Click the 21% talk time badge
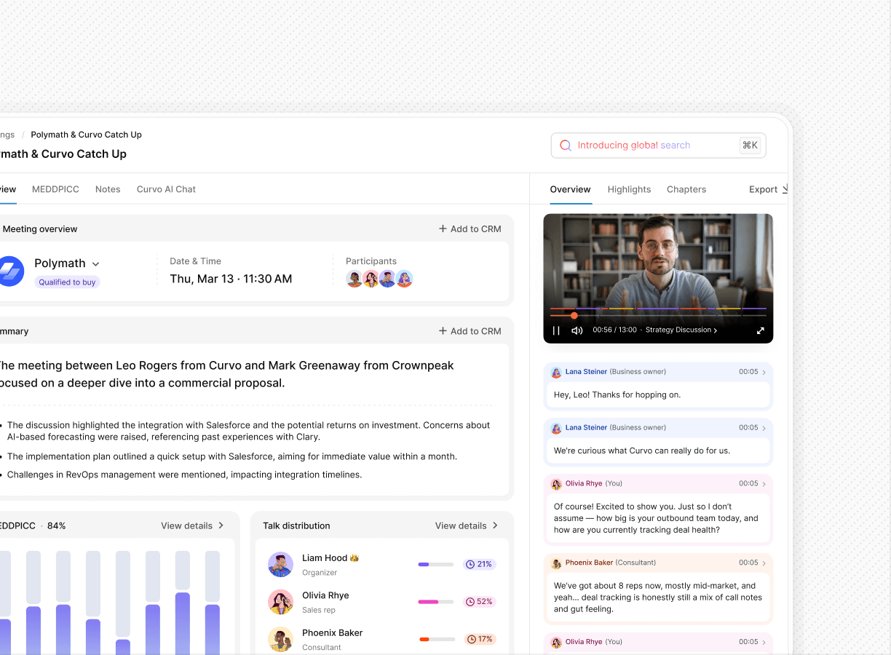The height and width of the screenshot is (655, 891). coord(480,564)
